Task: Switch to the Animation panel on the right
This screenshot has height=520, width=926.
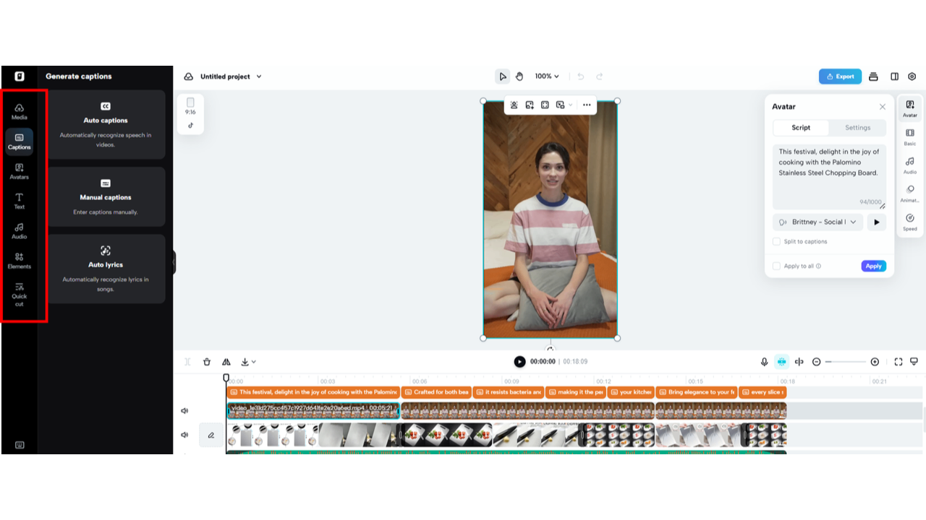Action: [909, 195]
